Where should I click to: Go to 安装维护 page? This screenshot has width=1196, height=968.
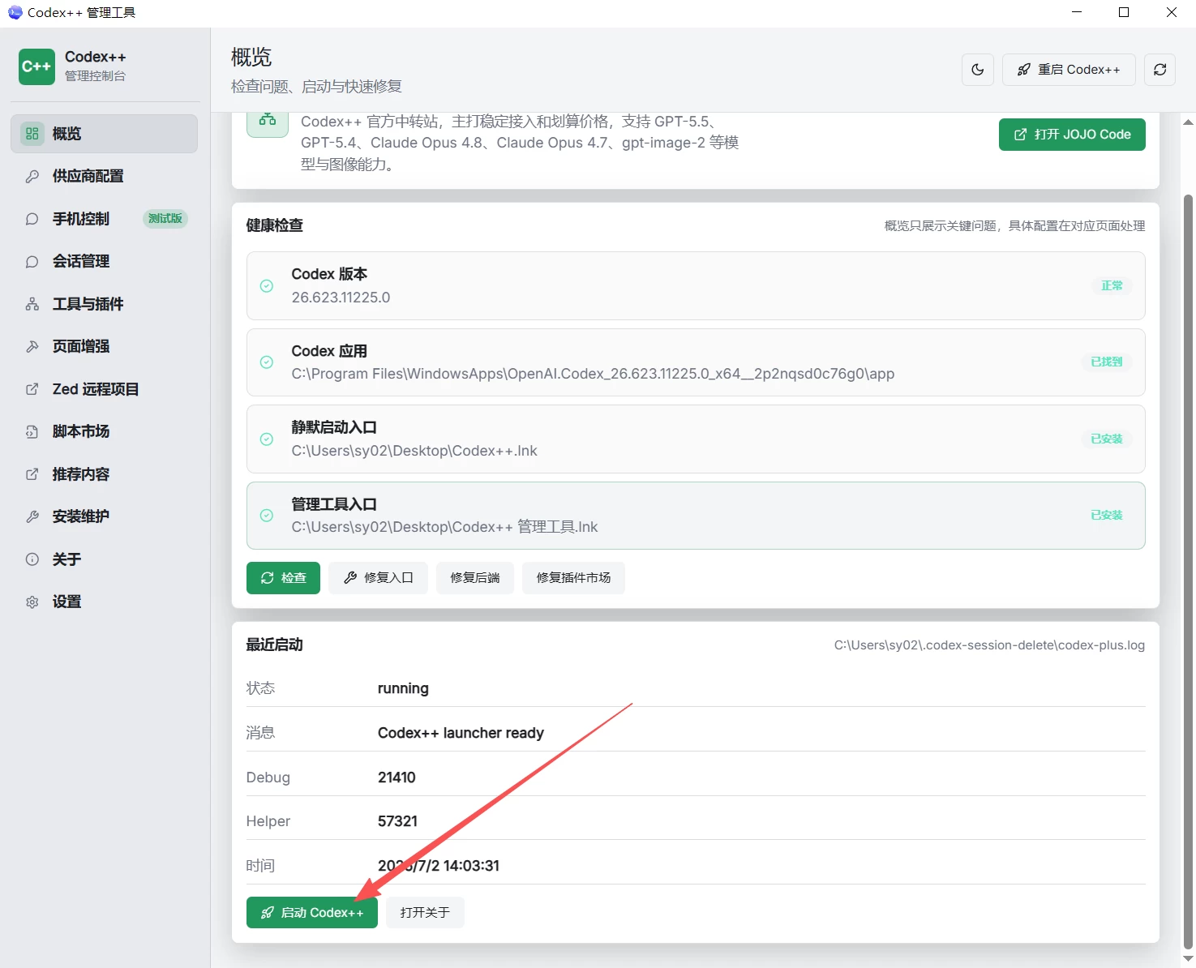104,516
